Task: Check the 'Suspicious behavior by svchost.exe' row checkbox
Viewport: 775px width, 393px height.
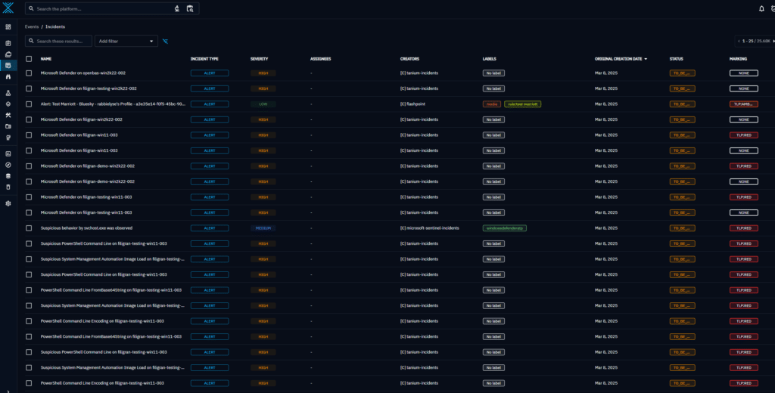Action: [29, 227]
